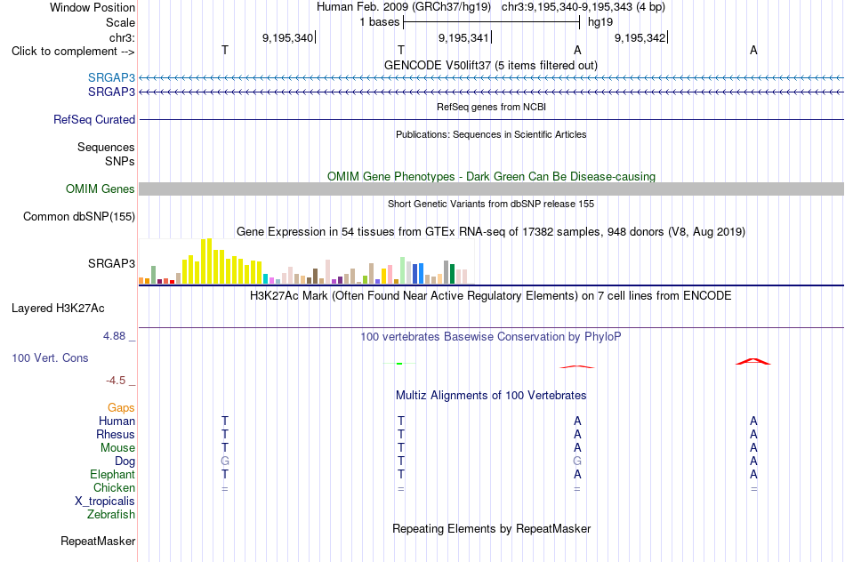845x562 pixels.
Task: Select the light blue SRGAP3 GENCODE track label
Action: 111,77
